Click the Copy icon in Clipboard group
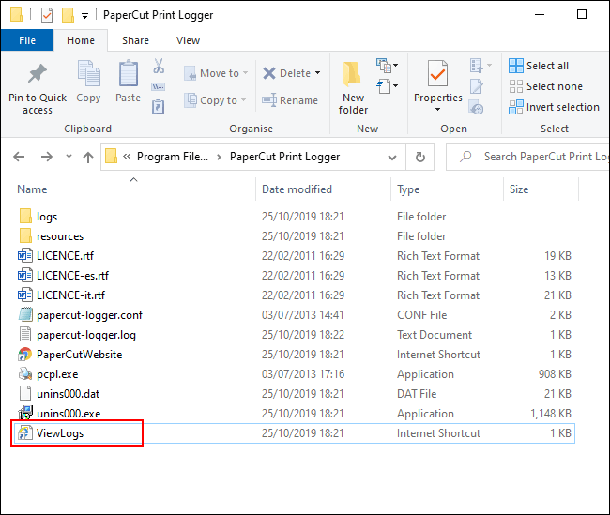This screenshot has width=610, height=515. click(89, 73)
